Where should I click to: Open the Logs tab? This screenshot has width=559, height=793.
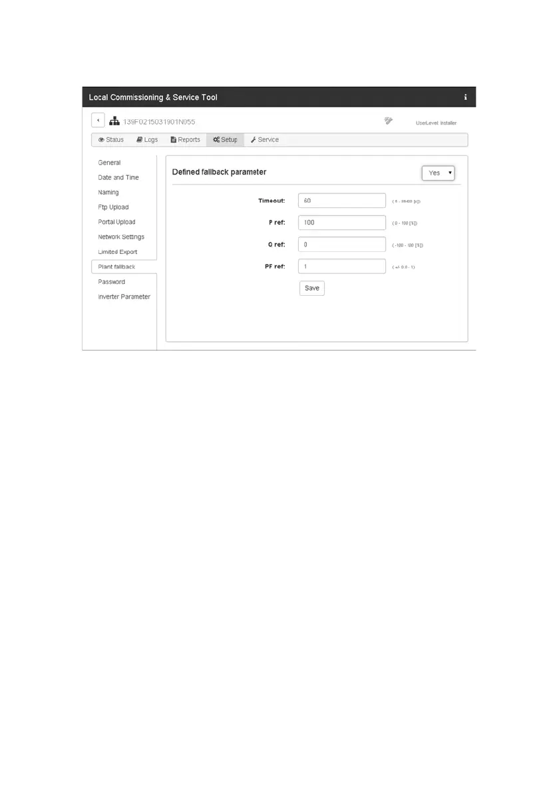(147, 139)
